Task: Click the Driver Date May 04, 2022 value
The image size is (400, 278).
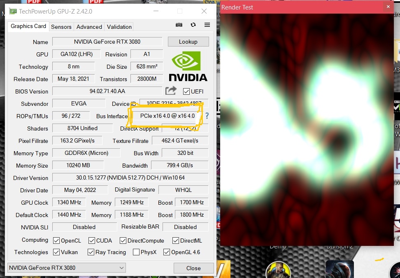Action: 80,190
